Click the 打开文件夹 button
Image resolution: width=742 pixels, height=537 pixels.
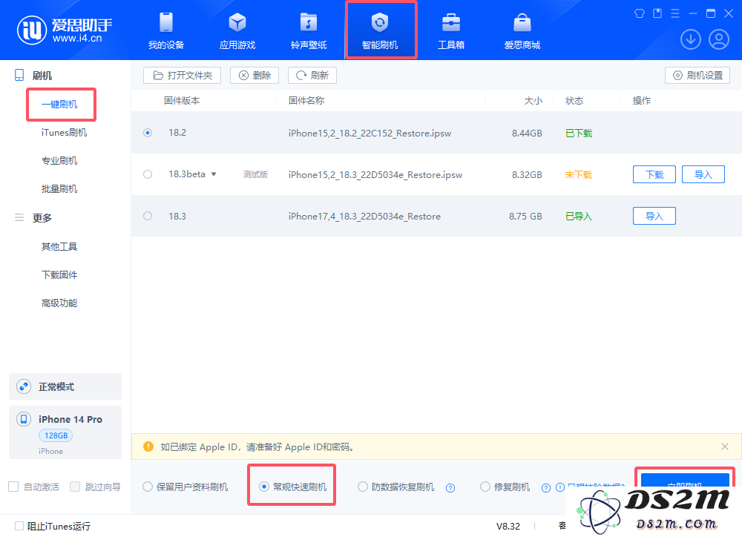click(x=183, y=75)
